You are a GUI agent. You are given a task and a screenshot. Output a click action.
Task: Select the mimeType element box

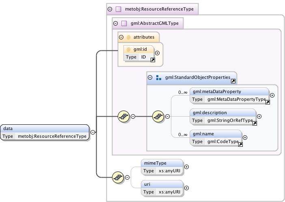coord(162,167)
